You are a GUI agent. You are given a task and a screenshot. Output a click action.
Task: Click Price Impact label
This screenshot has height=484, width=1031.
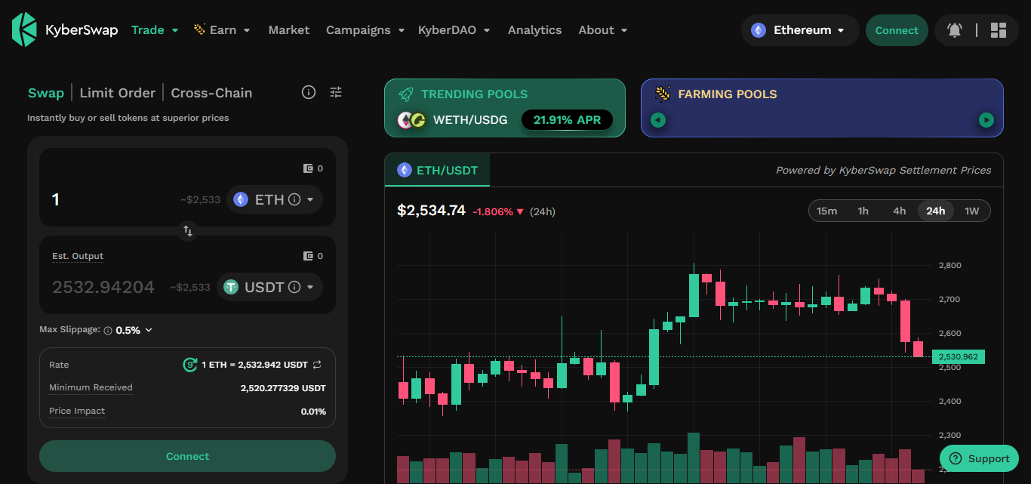(77, 411)
